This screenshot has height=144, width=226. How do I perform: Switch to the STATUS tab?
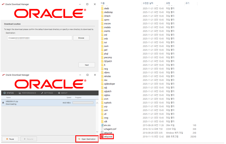pos(9,93)
